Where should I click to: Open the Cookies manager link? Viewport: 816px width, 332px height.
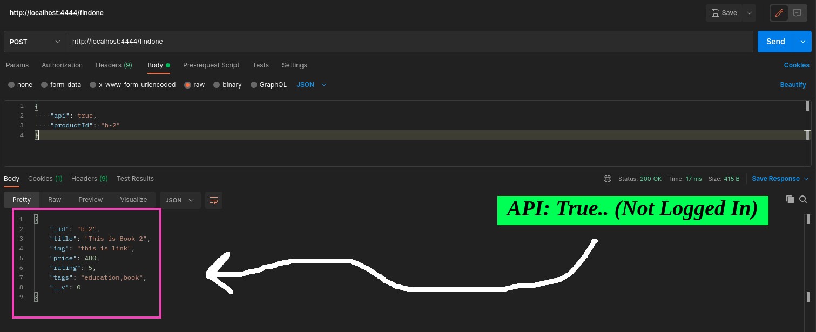[x=797, y=65]
